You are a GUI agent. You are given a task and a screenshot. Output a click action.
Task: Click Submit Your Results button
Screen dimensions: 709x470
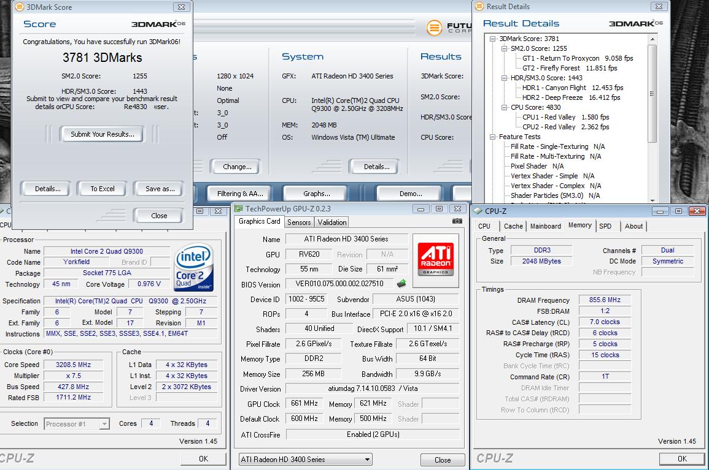102,134
